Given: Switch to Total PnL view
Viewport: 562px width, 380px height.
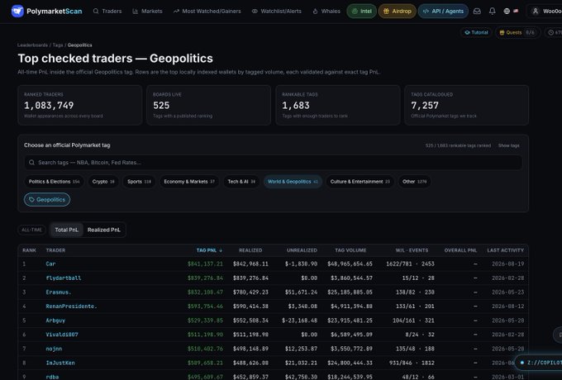Looking at the screenshot, I should pyautogui.click(x=66, y=230).
